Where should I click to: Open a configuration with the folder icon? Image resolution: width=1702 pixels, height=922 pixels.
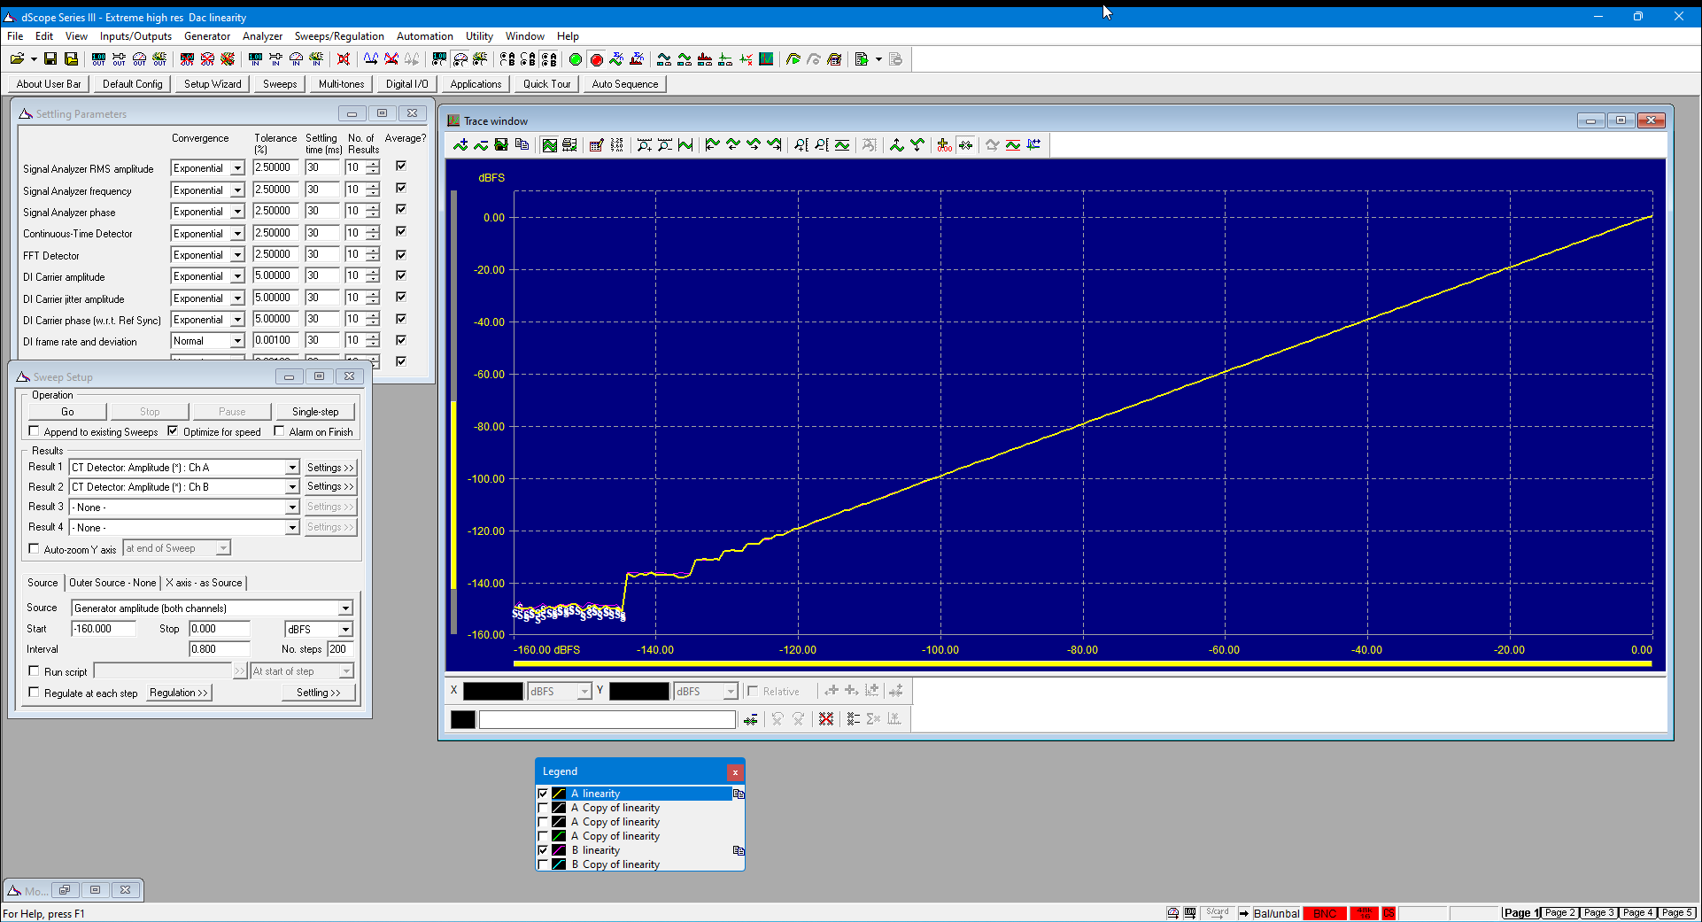[x=17, y=59]
